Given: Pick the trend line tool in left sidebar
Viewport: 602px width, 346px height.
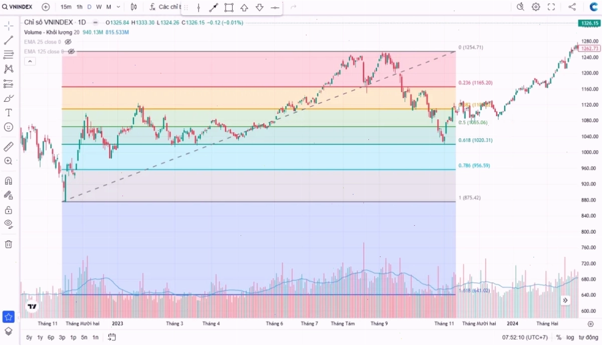Looking at the screenshot, I should (x=9, y=41).
